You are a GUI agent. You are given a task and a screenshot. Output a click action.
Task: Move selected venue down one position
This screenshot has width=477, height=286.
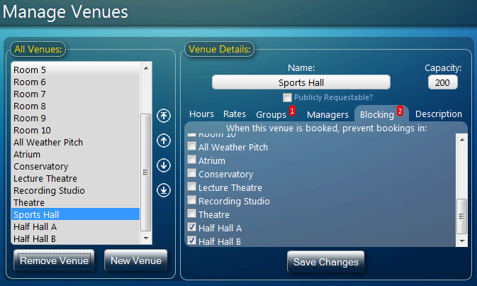pos(164,165)
